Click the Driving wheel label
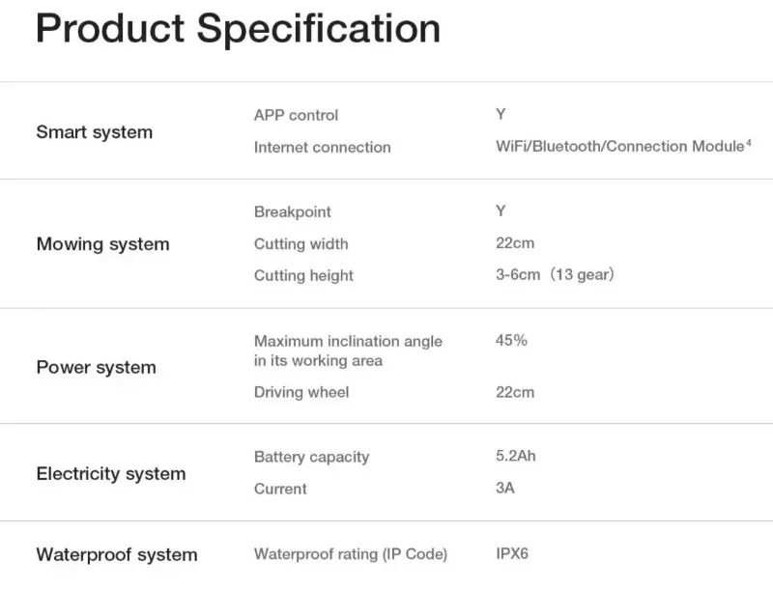773x589 pixels. coord(301,392)
